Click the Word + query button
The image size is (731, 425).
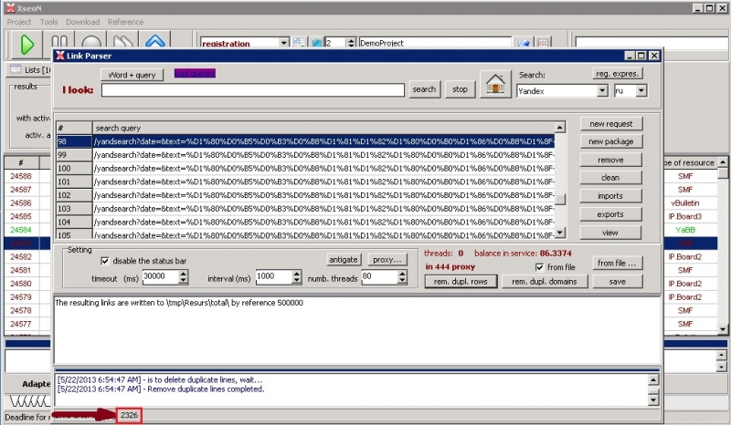(x=132, y=75)
